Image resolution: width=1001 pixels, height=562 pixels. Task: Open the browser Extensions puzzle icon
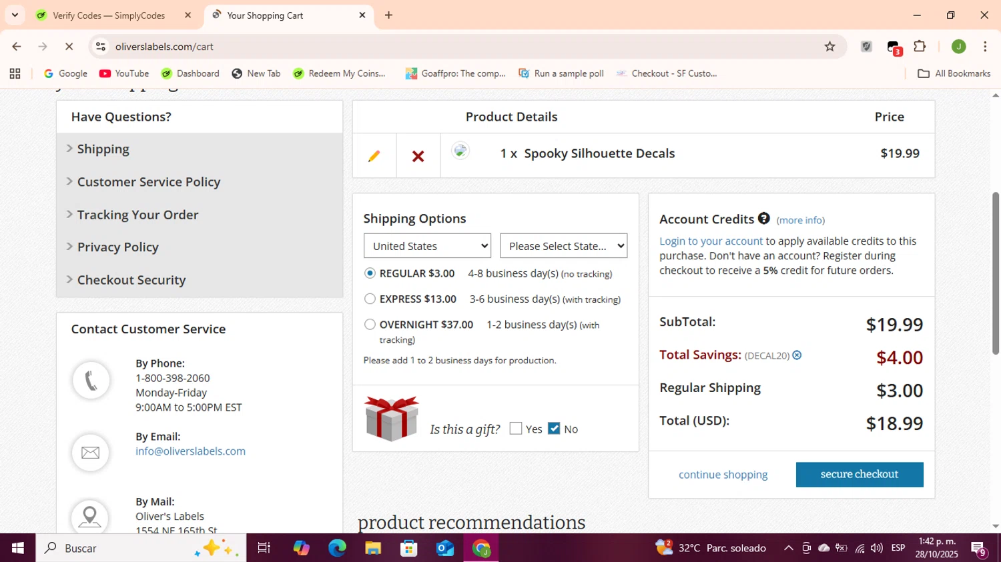pos(920,46)
